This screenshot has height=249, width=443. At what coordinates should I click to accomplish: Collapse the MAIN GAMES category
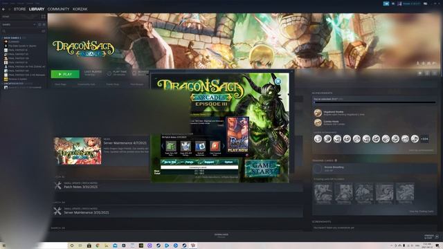click(12, 37)
